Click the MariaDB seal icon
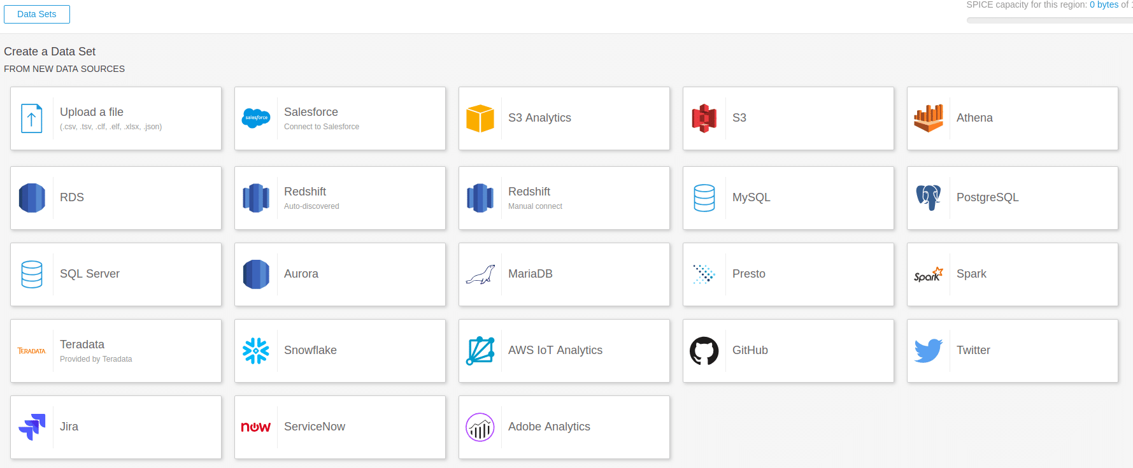The image size is (1133, 468). click(x=480, y=274)
